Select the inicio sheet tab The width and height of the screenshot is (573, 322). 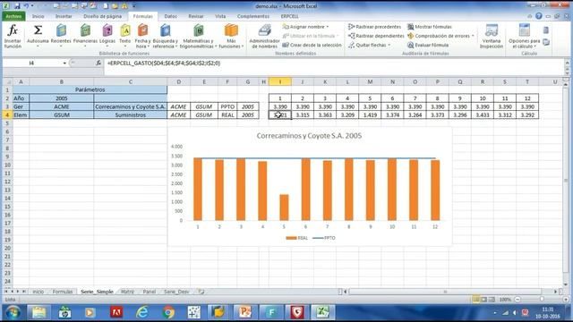[38, 292]
